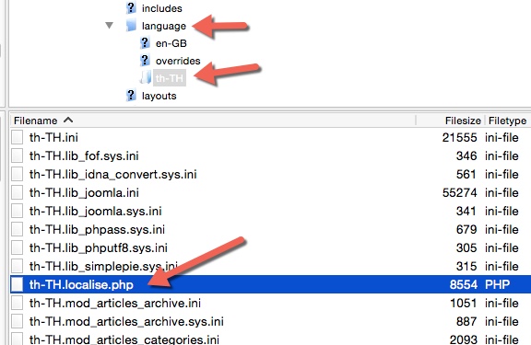
Task: Click the 21555 filesize value
Action: point(459,137)
